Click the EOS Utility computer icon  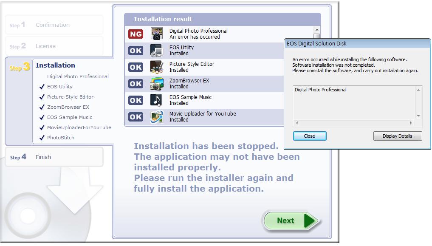pos(156,51)
